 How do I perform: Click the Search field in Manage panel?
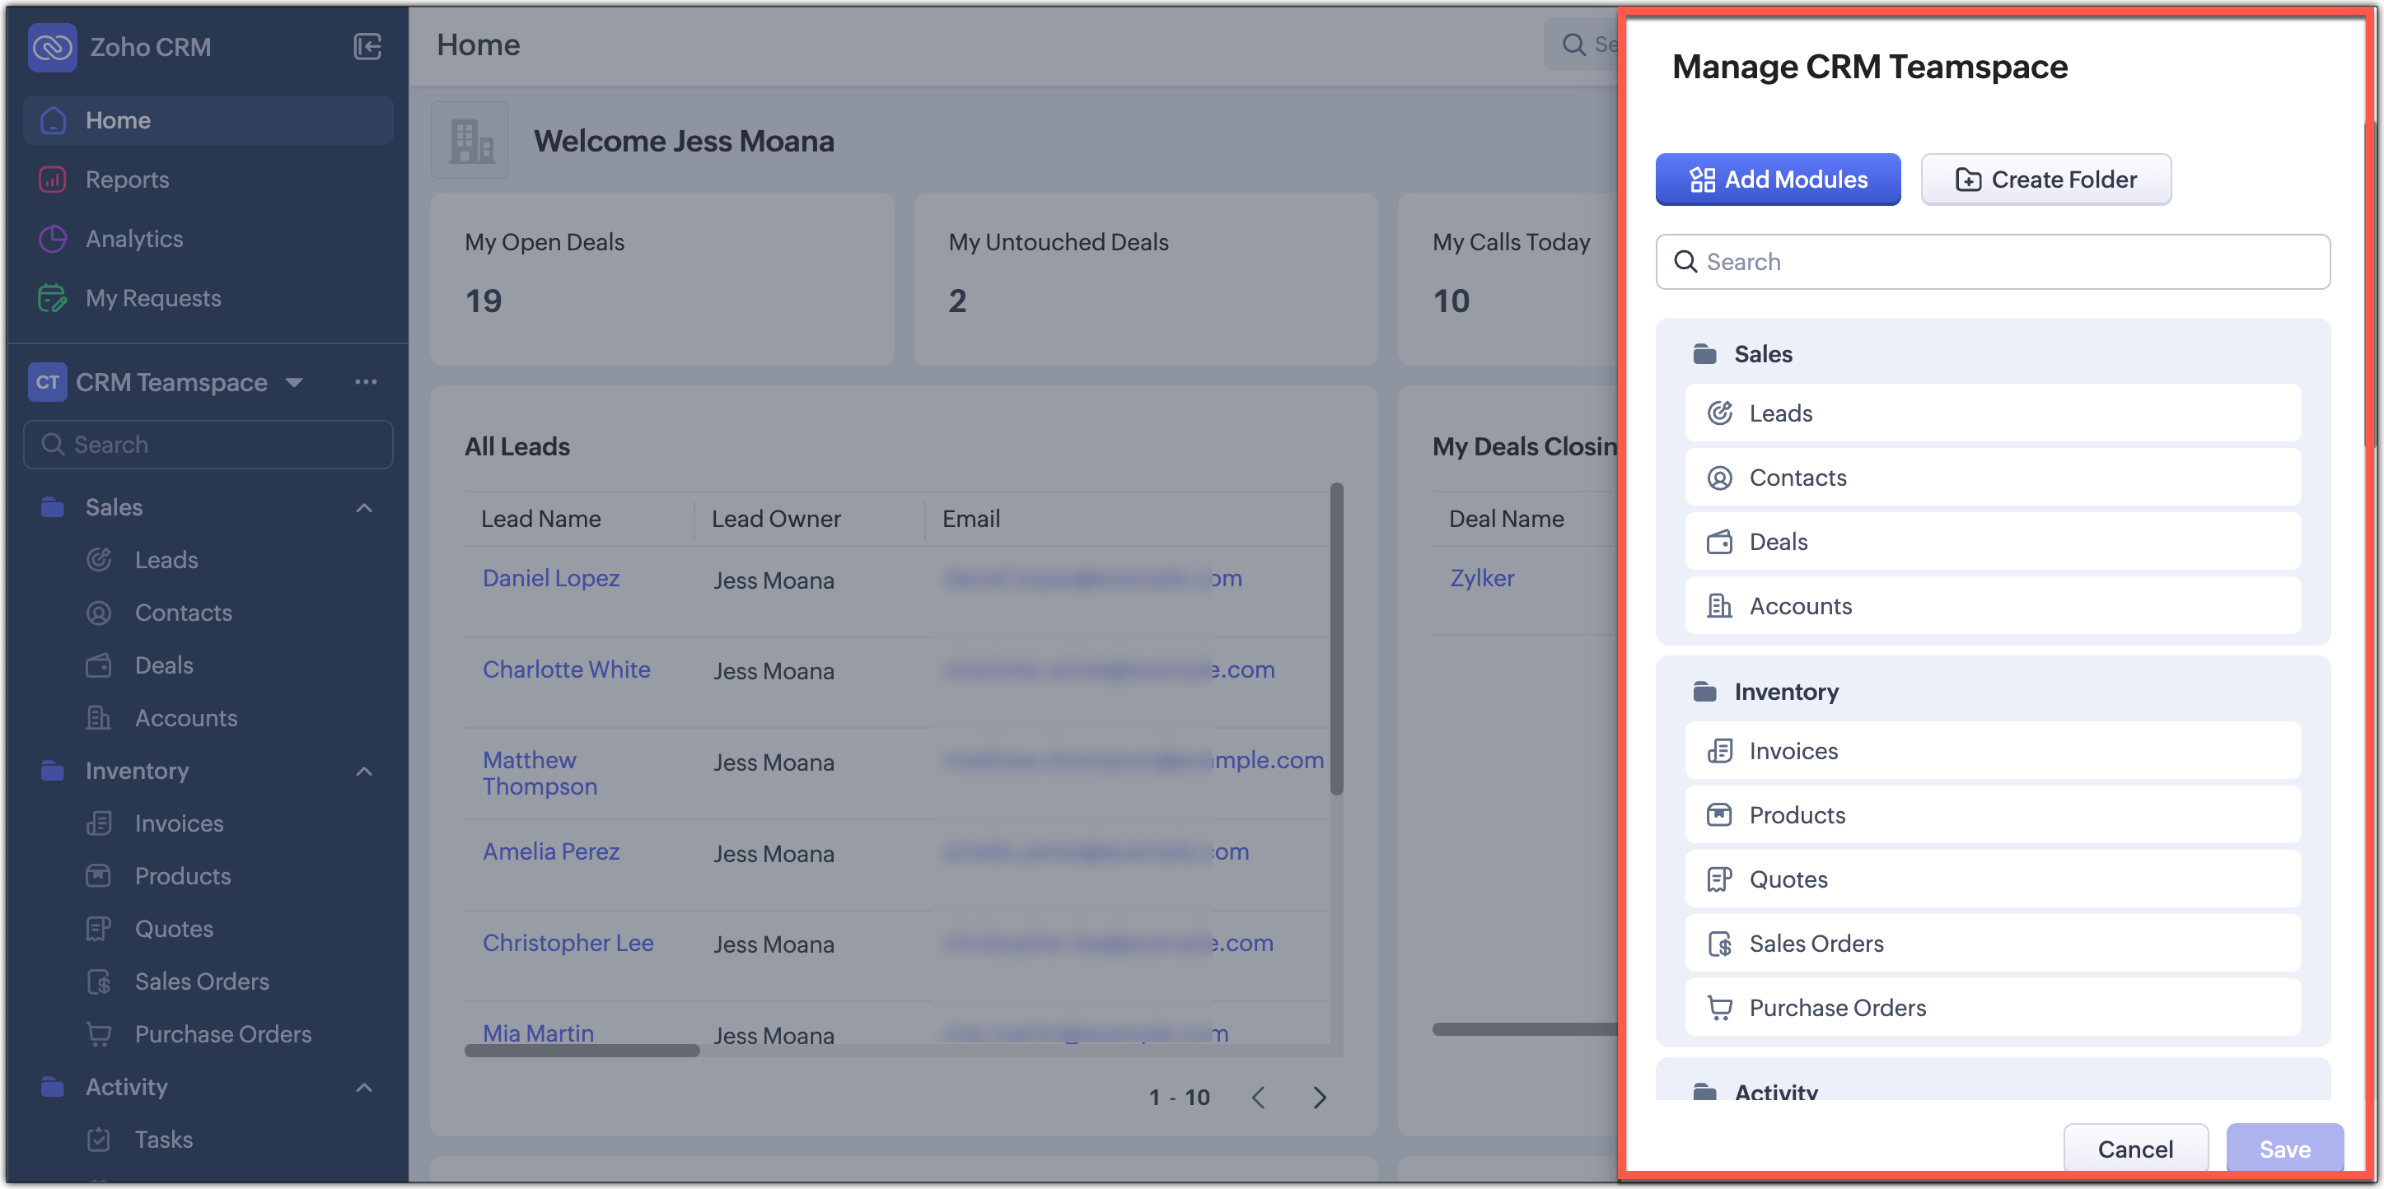pyautogui.click(x=1992, y=262)
